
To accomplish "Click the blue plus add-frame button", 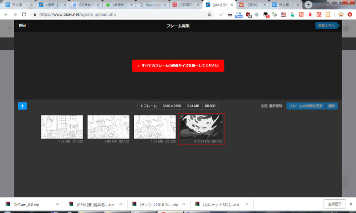I will 22,106.
